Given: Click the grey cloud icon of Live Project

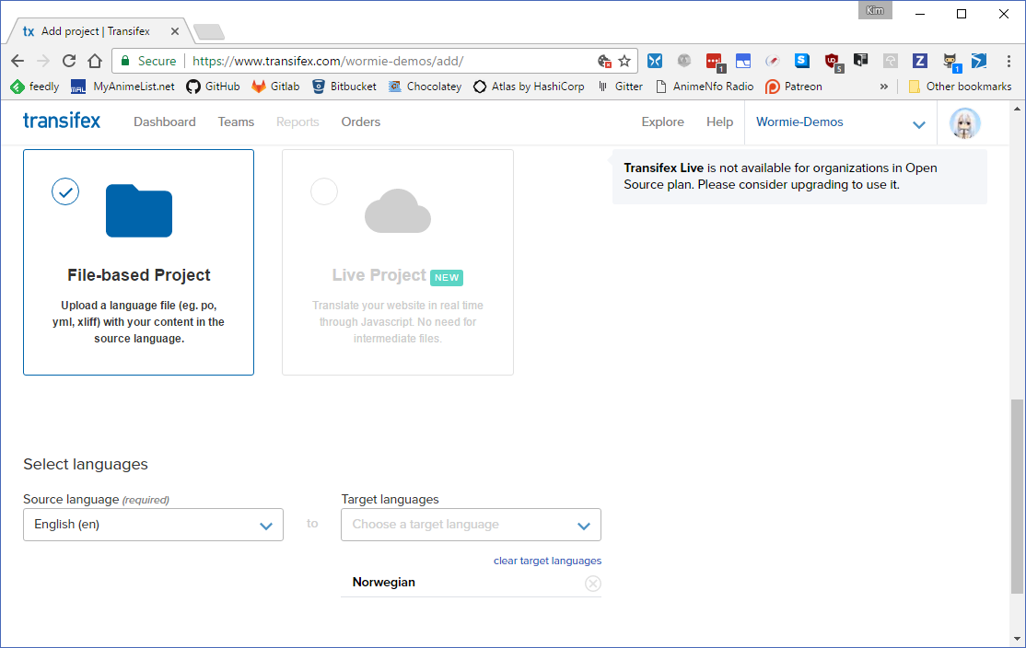Looking at the screenshot, I should tap(398, 211).
